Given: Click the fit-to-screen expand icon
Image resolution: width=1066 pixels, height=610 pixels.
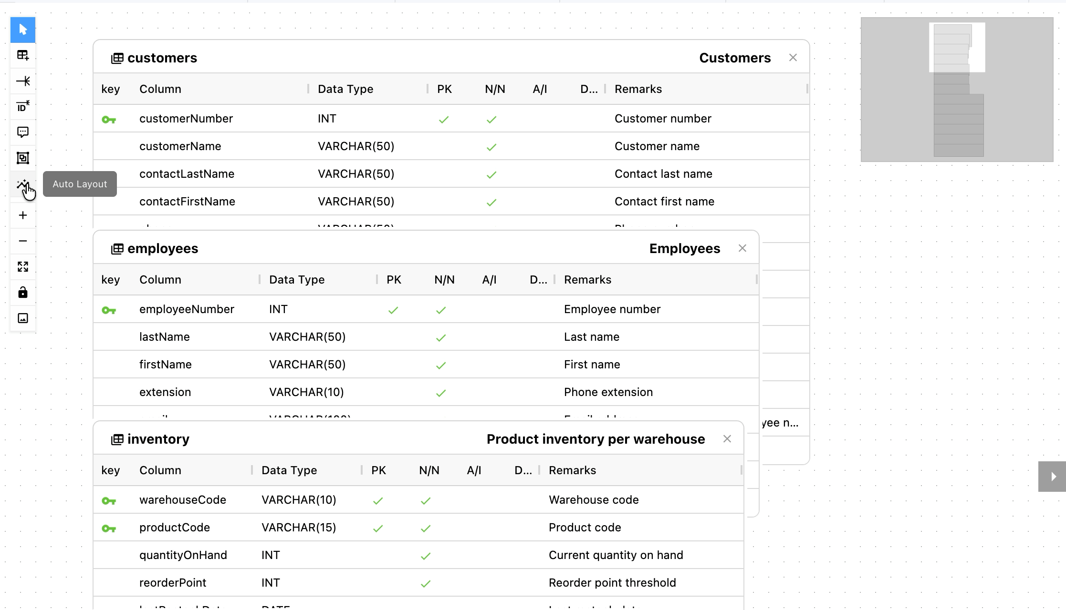Looking at the screenshot, I should tap(23, 267).
